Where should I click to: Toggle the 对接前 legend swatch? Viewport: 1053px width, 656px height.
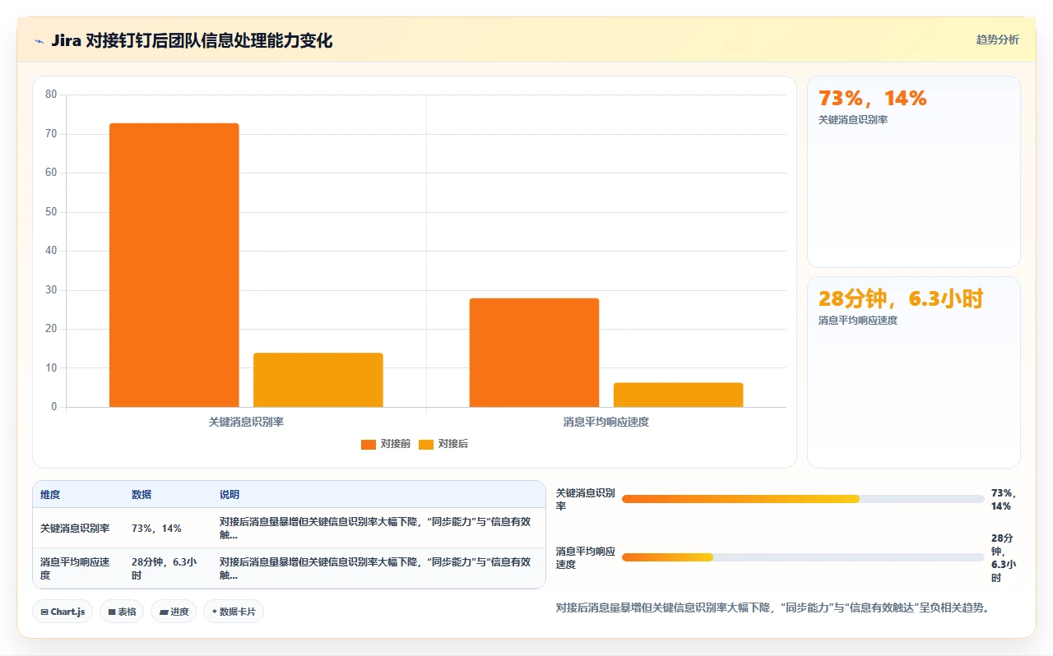369,445
